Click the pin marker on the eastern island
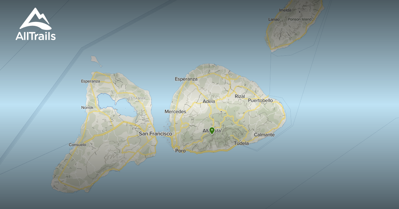This screenshot has height=209, width=399. pyautogui.click(x=212, y=131)
